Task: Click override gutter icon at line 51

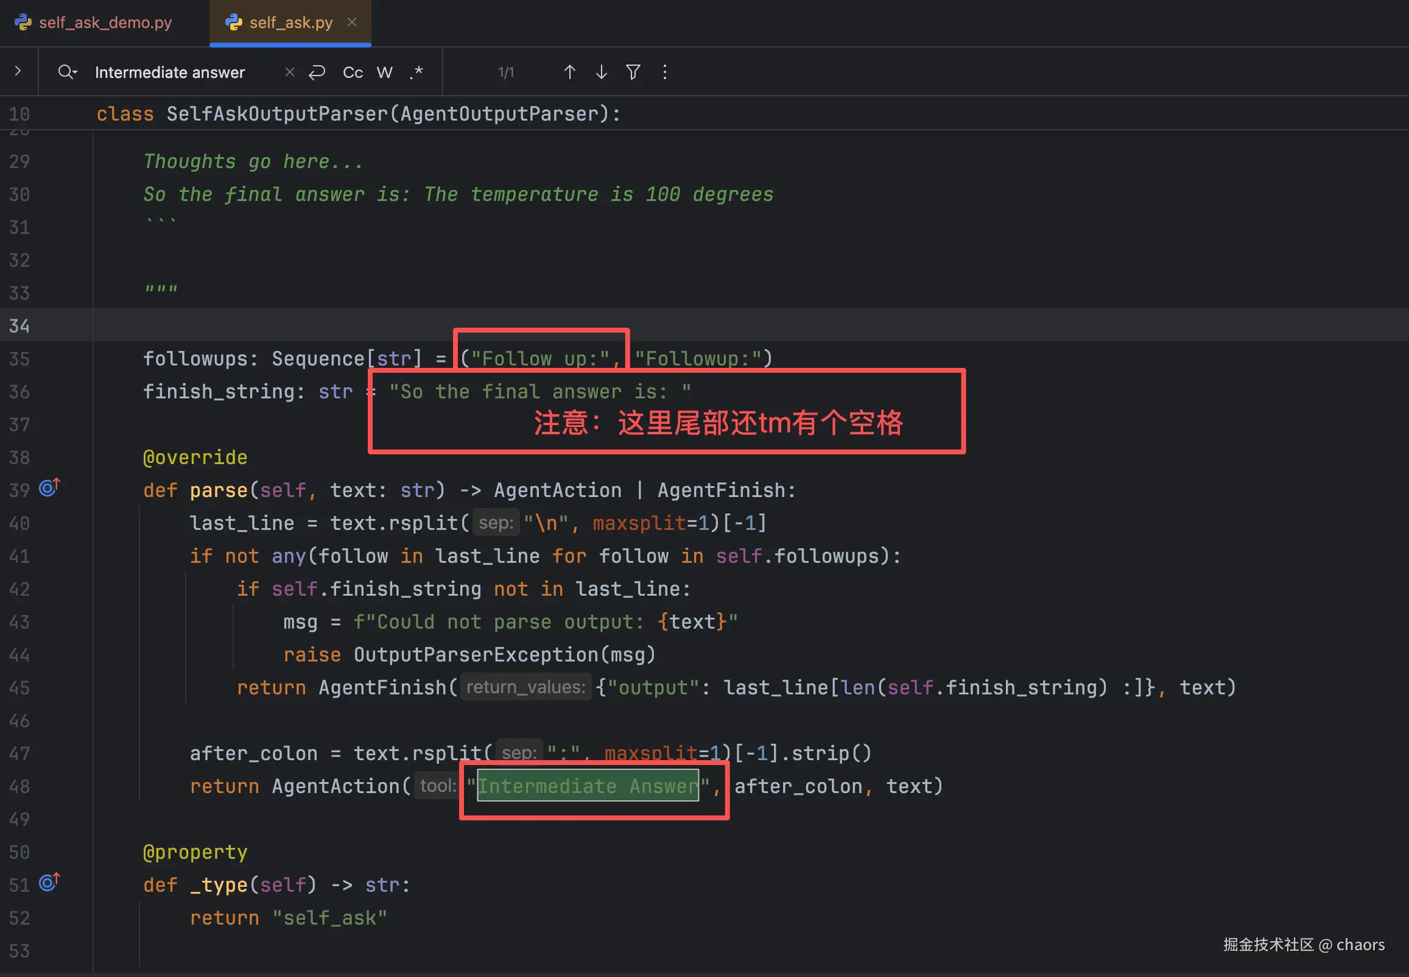Action: (49, 882)
